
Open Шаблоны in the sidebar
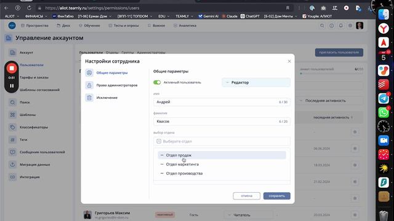(28, 115)
